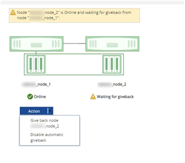
Task: Click the disk shelf icon under node_2
Action: point(112,64)
